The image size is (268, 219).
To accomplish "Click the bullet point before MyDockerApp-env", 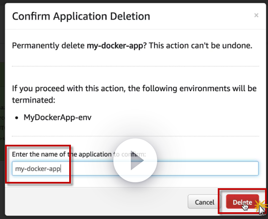I will (x=16, y=117).
